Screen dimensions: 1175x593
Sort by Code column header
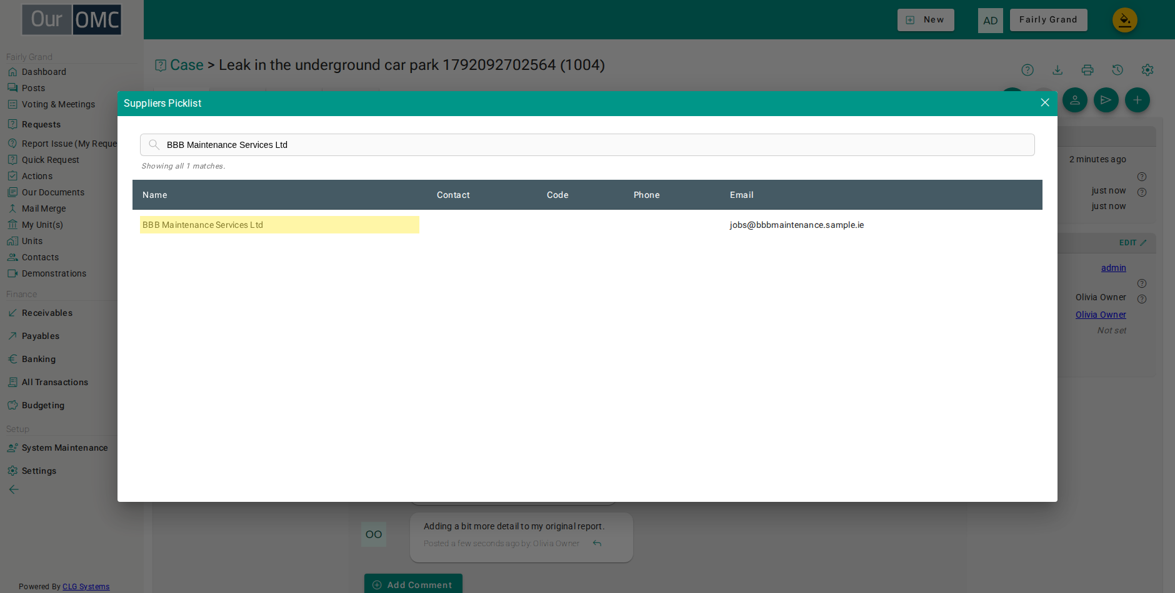(557, 195)
